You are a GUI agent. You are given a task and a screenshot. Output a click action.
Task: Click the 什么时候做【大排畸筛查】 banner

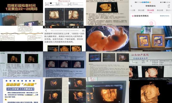click(21, 89)
